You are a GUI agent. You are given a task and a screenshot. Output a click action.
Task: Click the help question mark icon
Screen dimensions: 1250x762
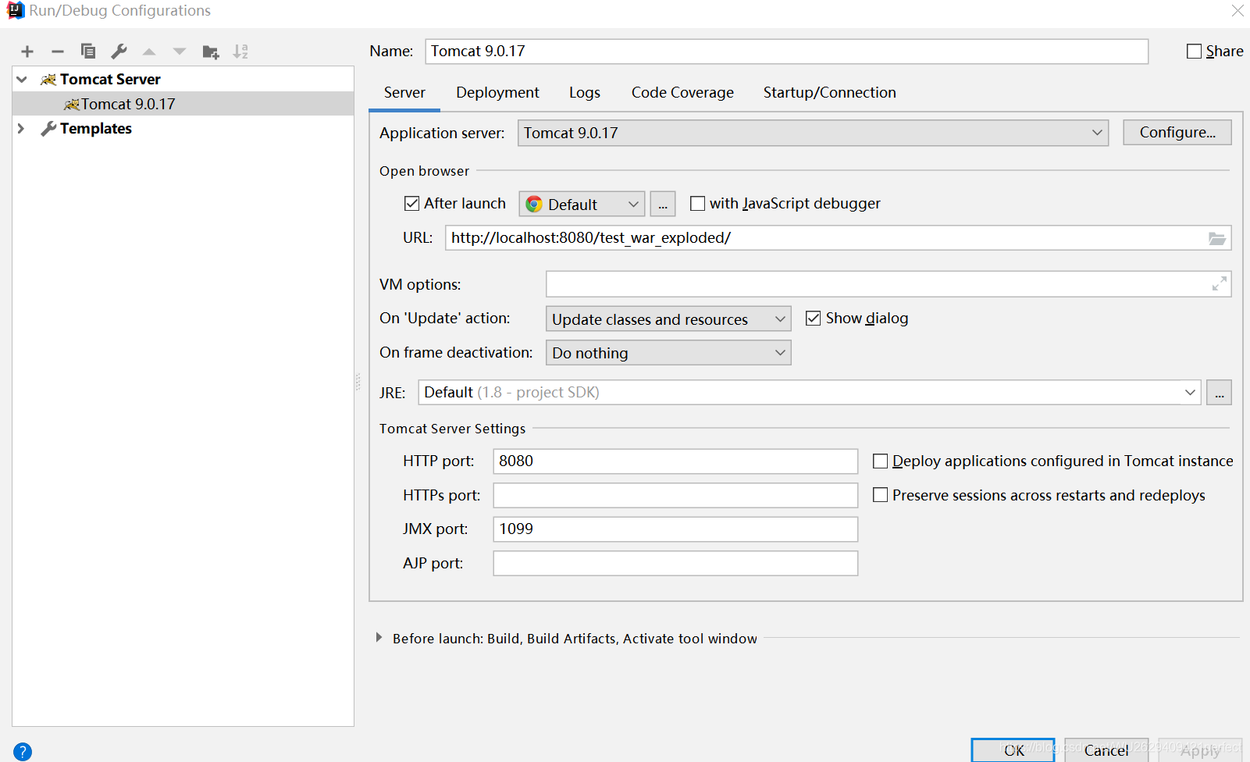[23, 751]
